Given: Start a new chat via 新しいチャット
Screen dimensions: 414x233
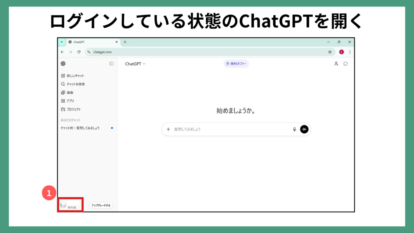Looking at the screenshot, I should pyautogui.click(x=73, y=76).
